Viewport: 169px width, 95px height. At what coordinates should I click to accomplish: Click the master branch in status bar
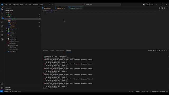[x=6, y=91]
